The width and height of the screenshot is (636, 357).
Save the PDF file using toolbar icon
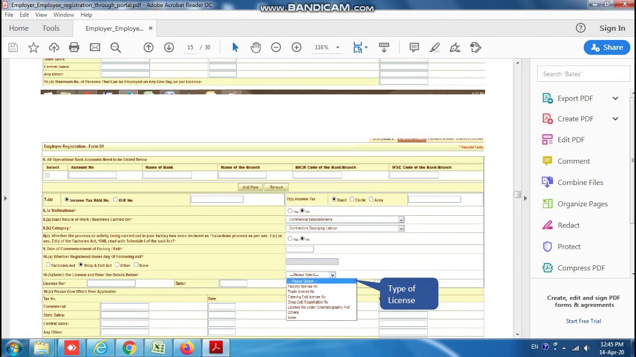(x=13, y=48)
